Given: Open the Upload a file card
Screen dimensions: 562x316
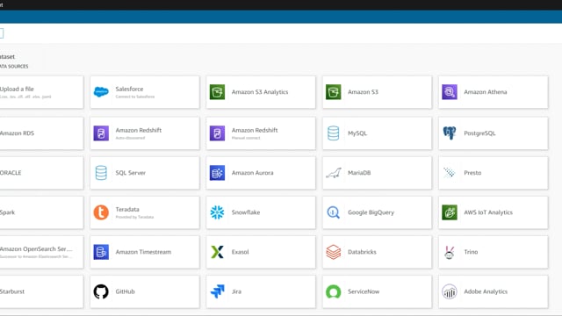Looking at the screenshot, I should 41,92.
